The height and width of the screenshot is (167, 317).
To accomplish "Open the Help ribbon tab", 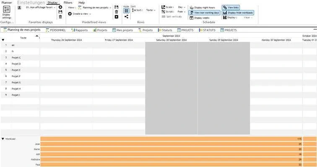I will coord(81,3).
